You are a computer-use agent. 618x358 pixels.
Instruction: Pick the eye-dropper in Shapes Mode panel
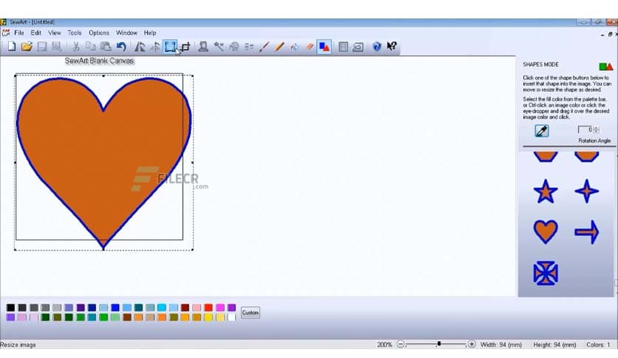tap(542, 131)
